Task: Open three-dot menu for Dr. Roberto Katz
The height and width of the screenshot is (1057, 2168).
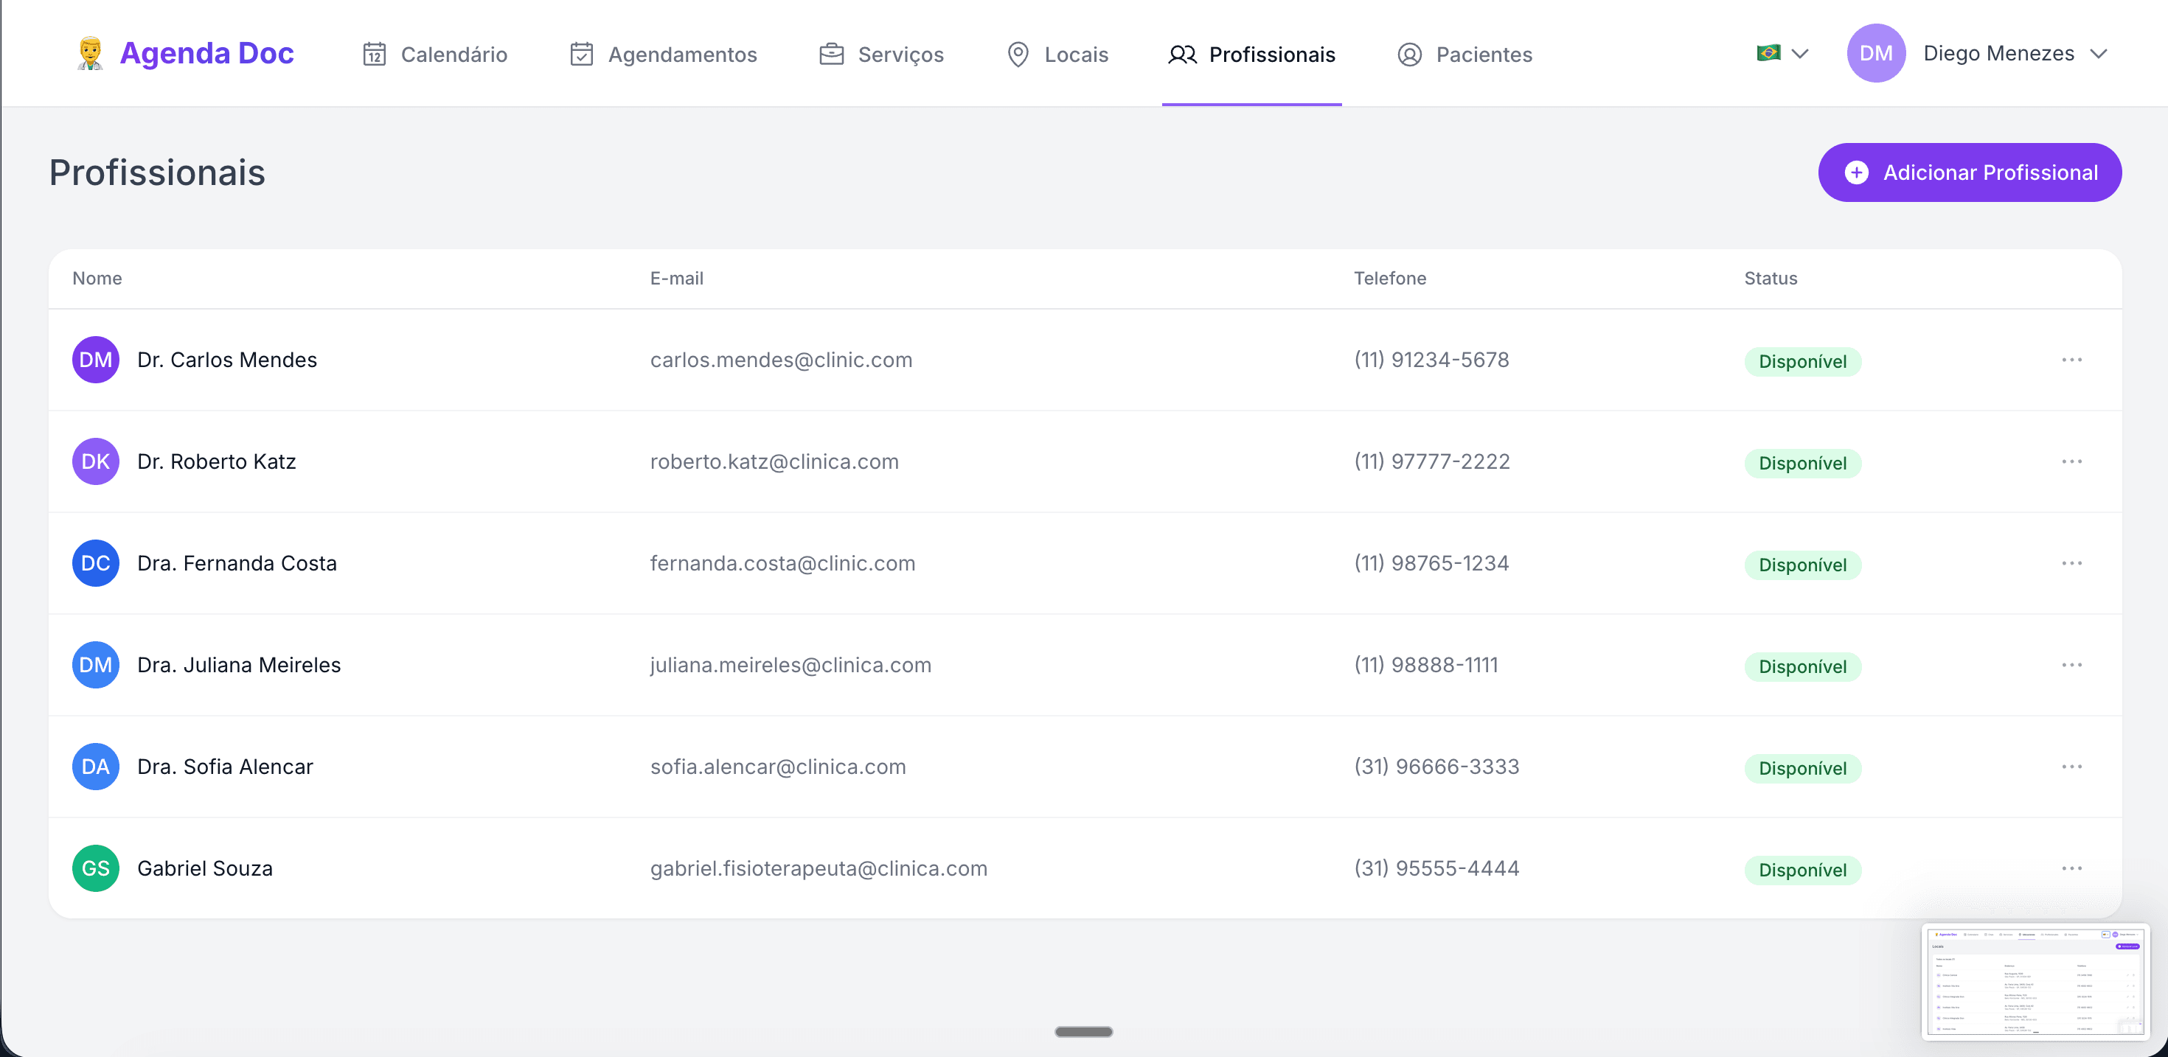Action: pyautogui.click(x=2071, y=461)
